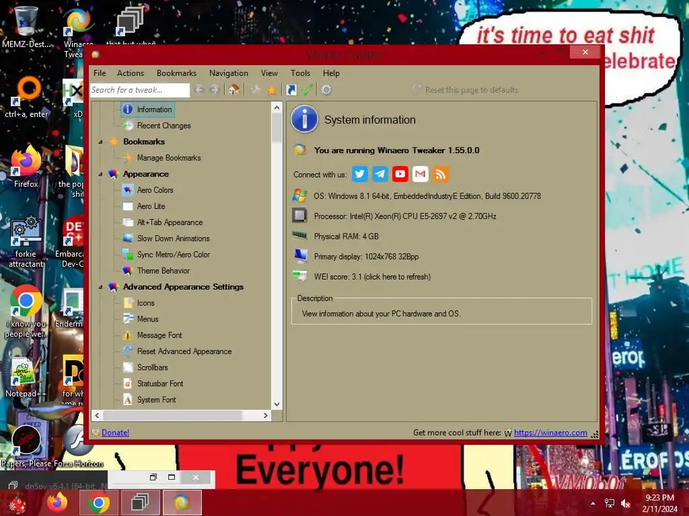
Task: Collapse the Appearance tree node
Action: (x=101, y=174)
